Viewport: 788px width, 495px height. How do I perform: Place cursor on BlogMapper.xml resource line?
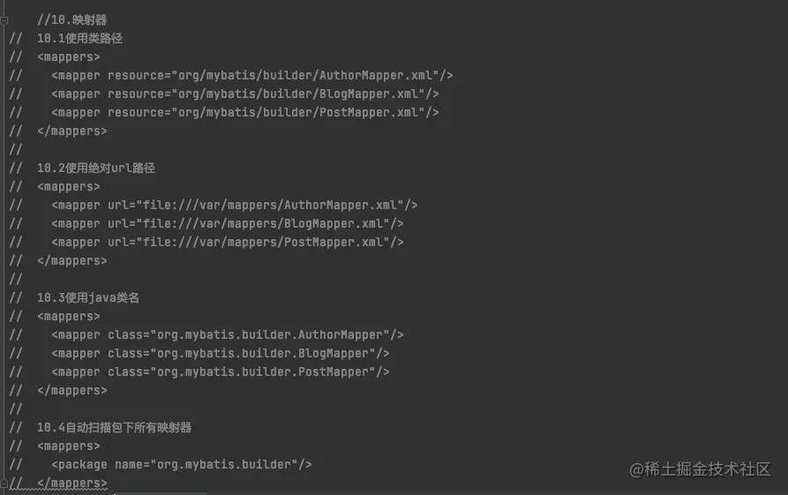[244, 94]
